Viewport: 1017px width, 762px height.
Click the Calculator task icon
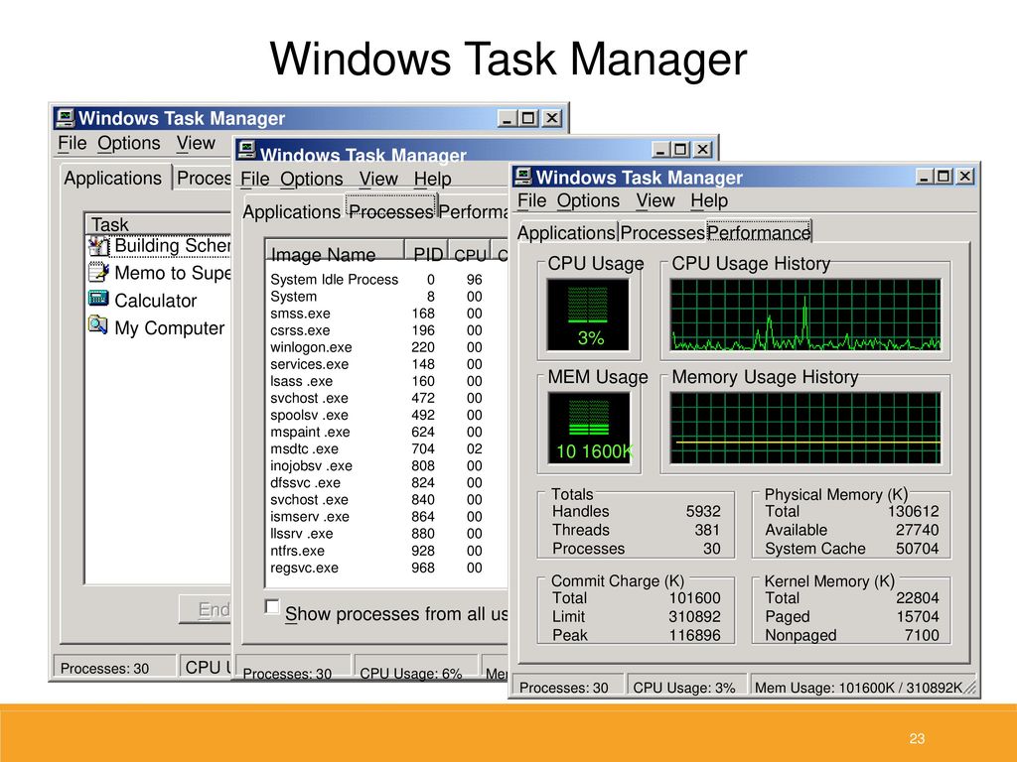point(98,299)
